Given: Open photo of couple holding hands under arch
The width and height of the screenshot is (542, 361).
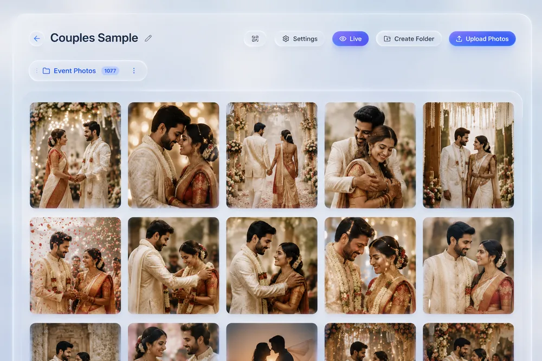Looking at the screenshot, I should click(75, 155).
